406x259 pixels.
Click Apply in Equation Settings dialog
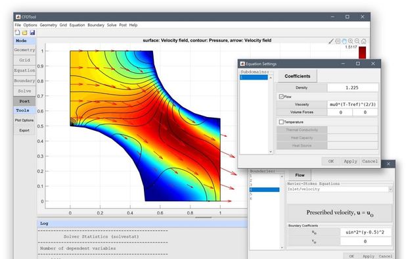coord(350,161)
